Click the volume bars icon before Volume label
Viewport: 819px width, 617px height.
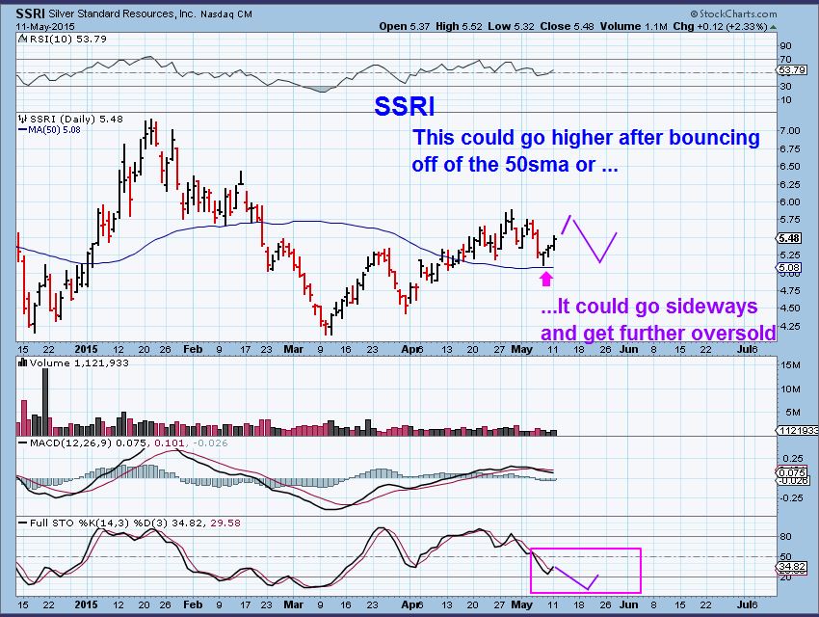pos(22,362)
